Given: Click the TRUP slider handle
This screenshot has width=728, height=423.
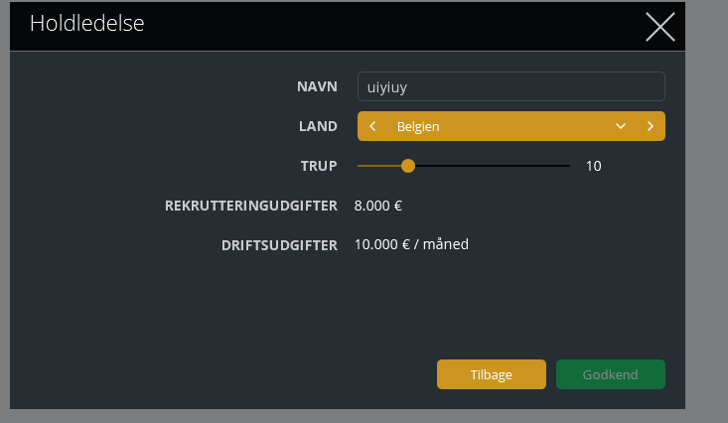Looking at the screenshot, I should coord(408,166).
